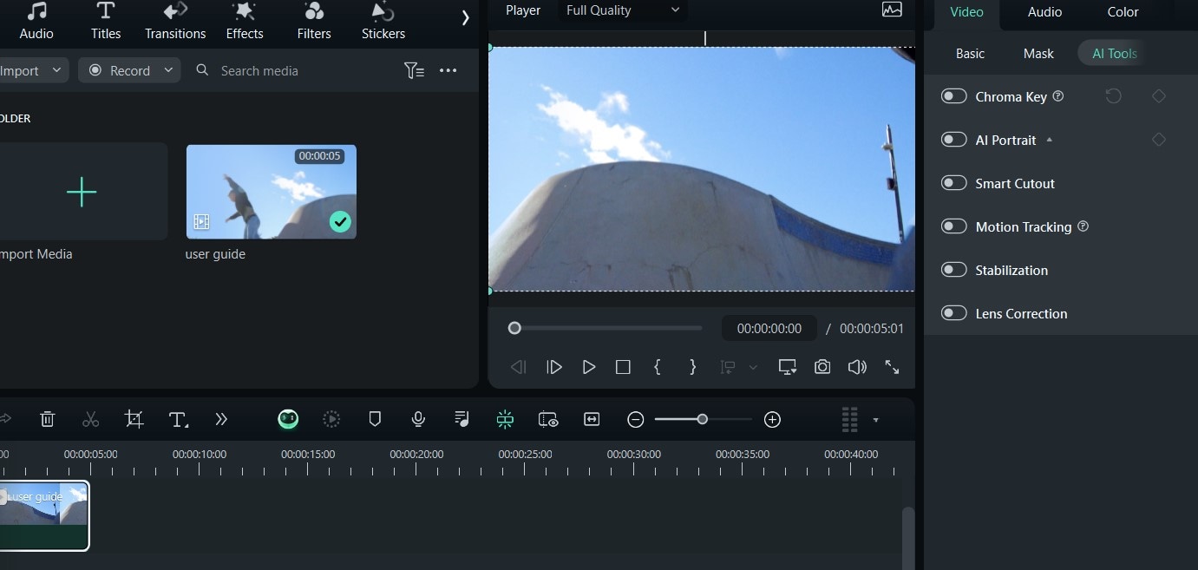Adjust preview volume with the speaker icon
The width and height of the screenshot is (1198, 570).
(857, 367)
